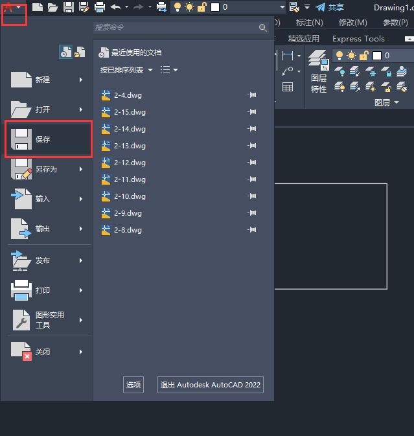Expand the layer dropdown in top toolbar

[282, 7]
